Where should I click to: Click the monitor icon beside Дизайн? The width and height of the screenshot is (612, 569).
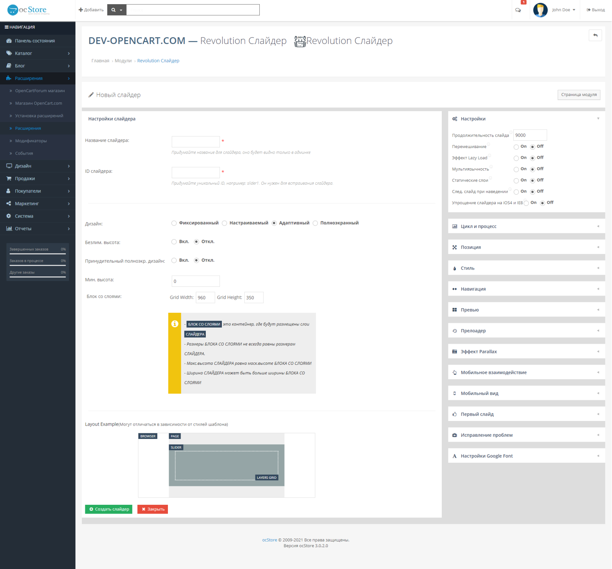click(9, 166)
